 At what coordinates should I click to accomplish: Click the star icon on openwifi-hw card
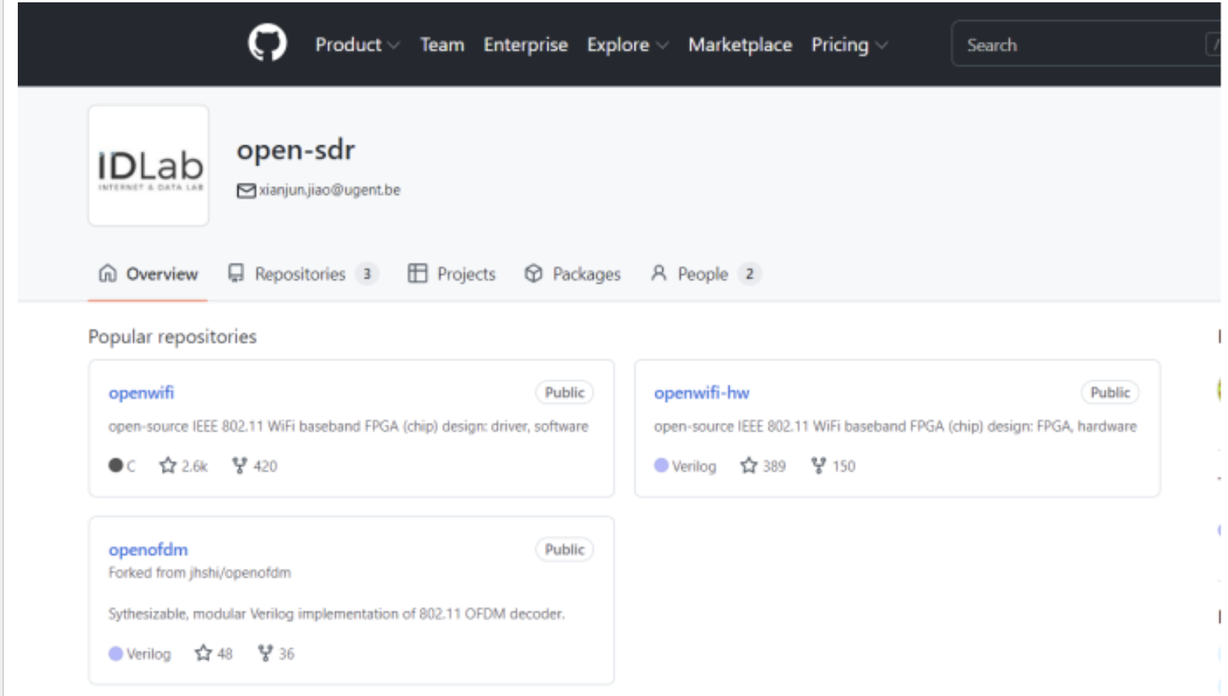[748, 466]
